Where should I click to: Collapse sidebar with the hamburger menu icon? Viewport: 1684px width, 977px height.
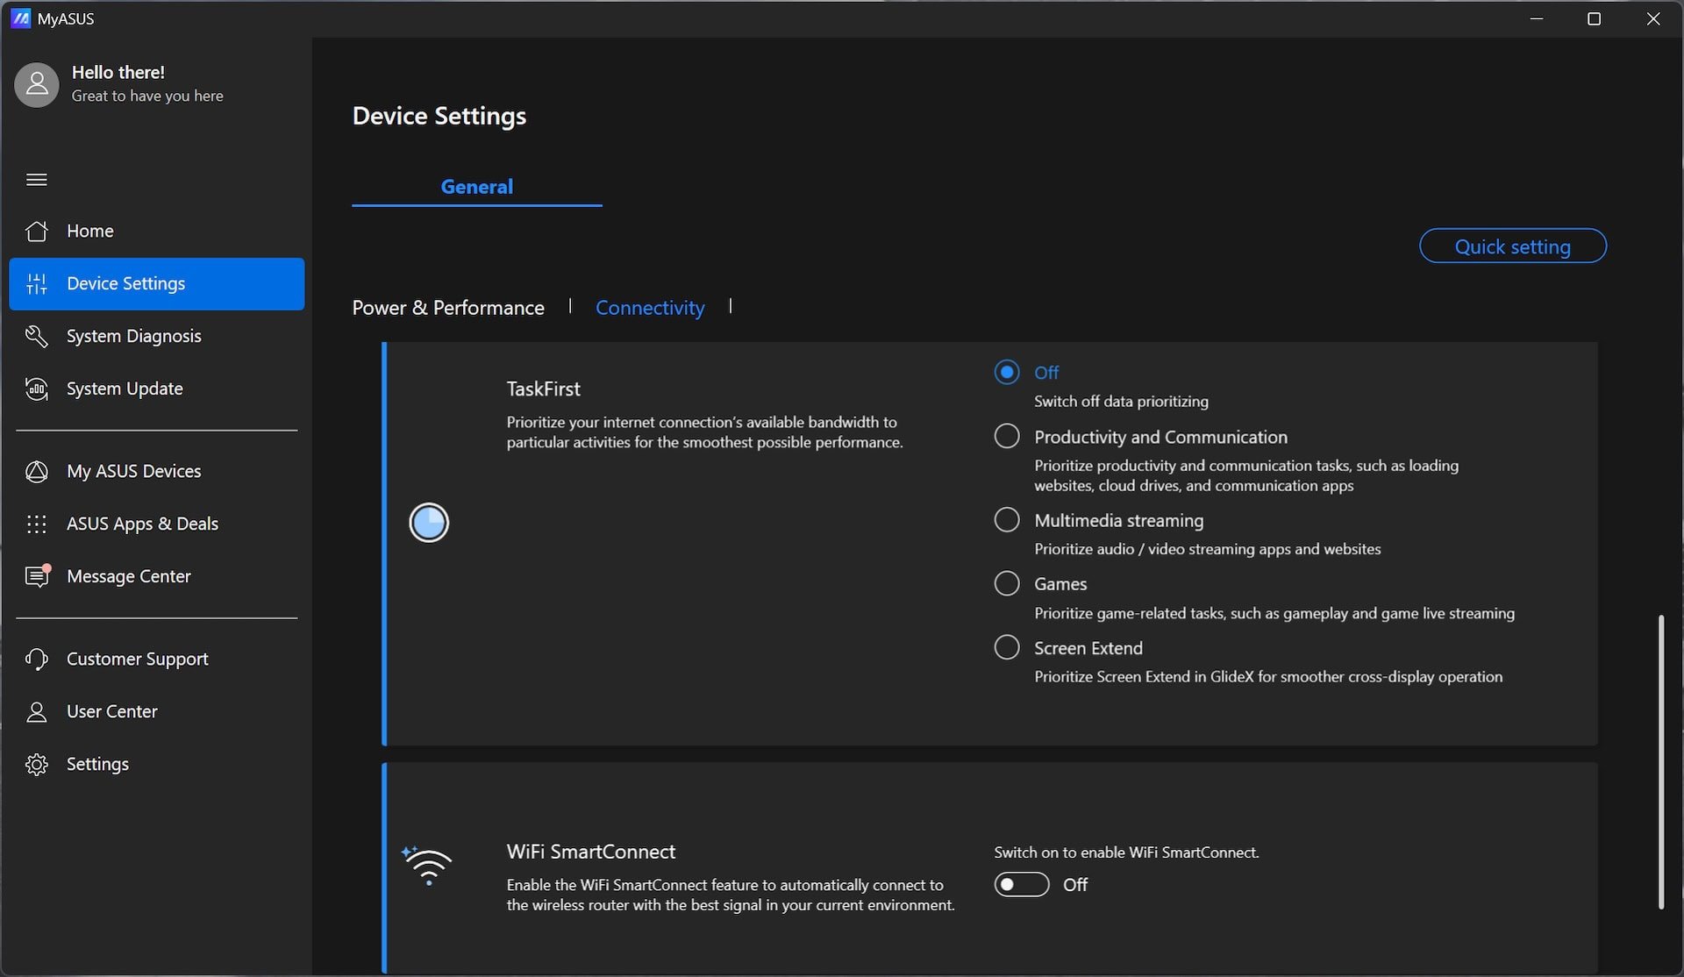coord(37,180)
